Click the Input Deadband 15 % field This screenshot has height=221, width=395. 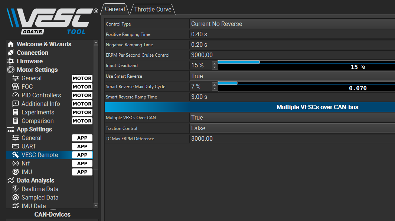pyautogui.click(x=201, y=65)
